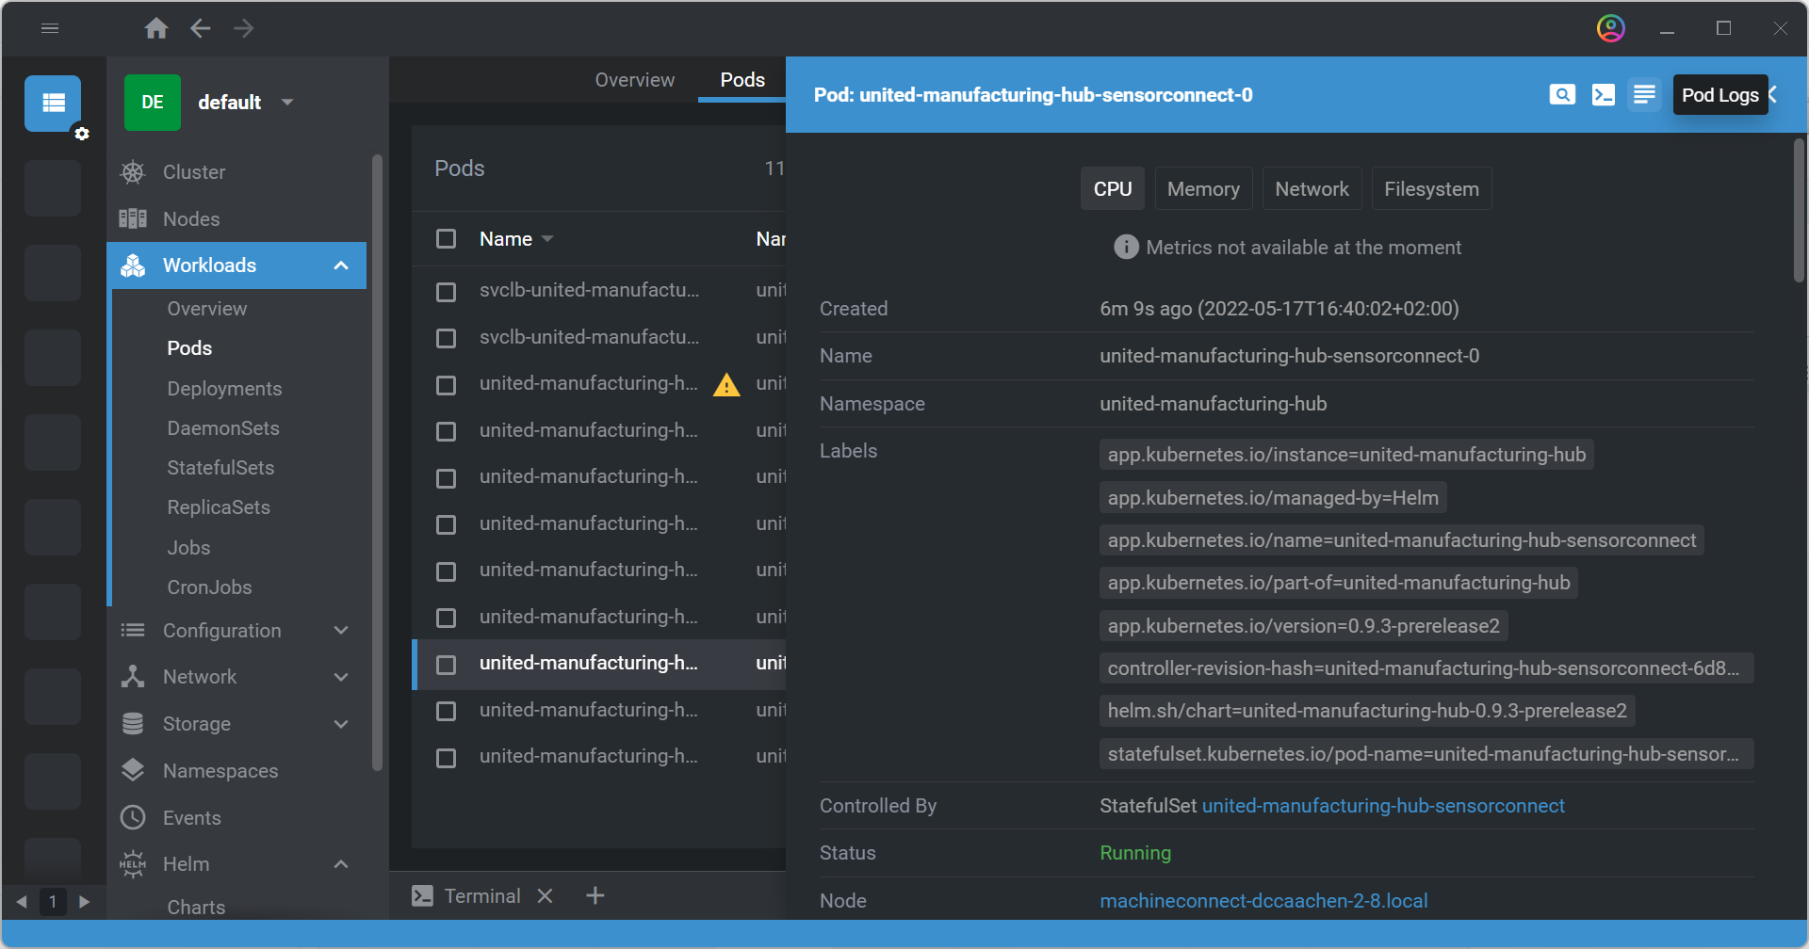Image resolution: width=1809 pixels, height=949 pixels.
Task: Click the home icon in the top bar
Action: (156, 29)
